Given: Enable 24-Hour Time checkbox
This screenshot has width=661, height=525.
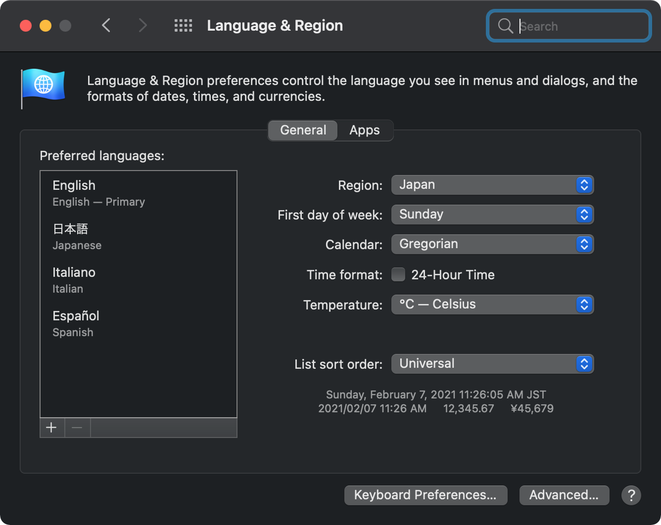Looking at the screenshot, I should 398,274.
